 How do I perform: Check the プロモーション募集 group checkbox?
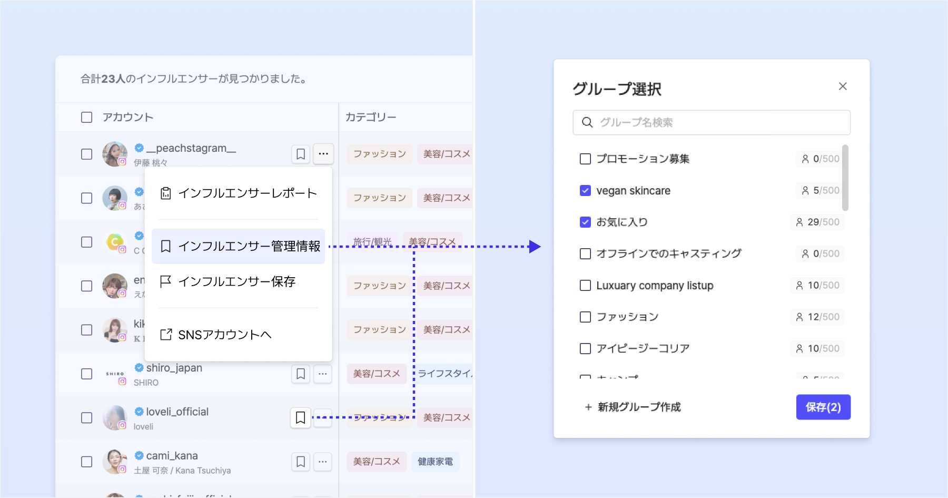pos(585,159)
